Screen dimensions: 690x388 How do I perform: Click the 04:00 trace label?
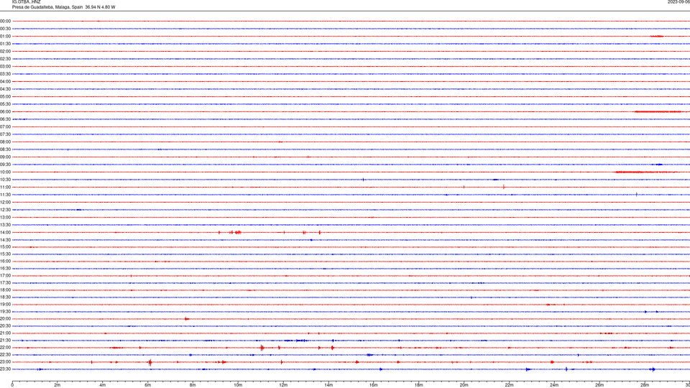click(5, 81)
